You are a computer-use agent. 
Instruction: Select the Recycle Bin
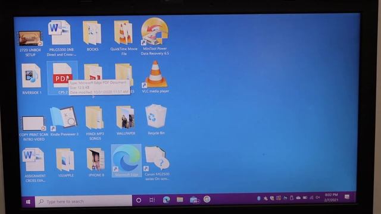point(156,117)
